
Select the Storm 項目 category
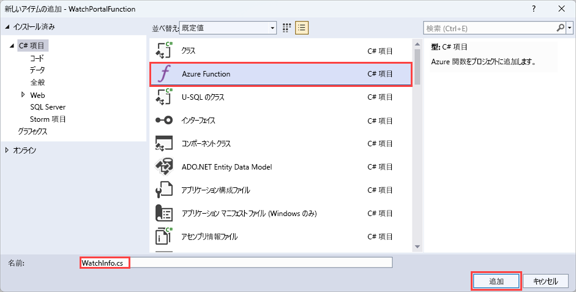tap(48, 119)
